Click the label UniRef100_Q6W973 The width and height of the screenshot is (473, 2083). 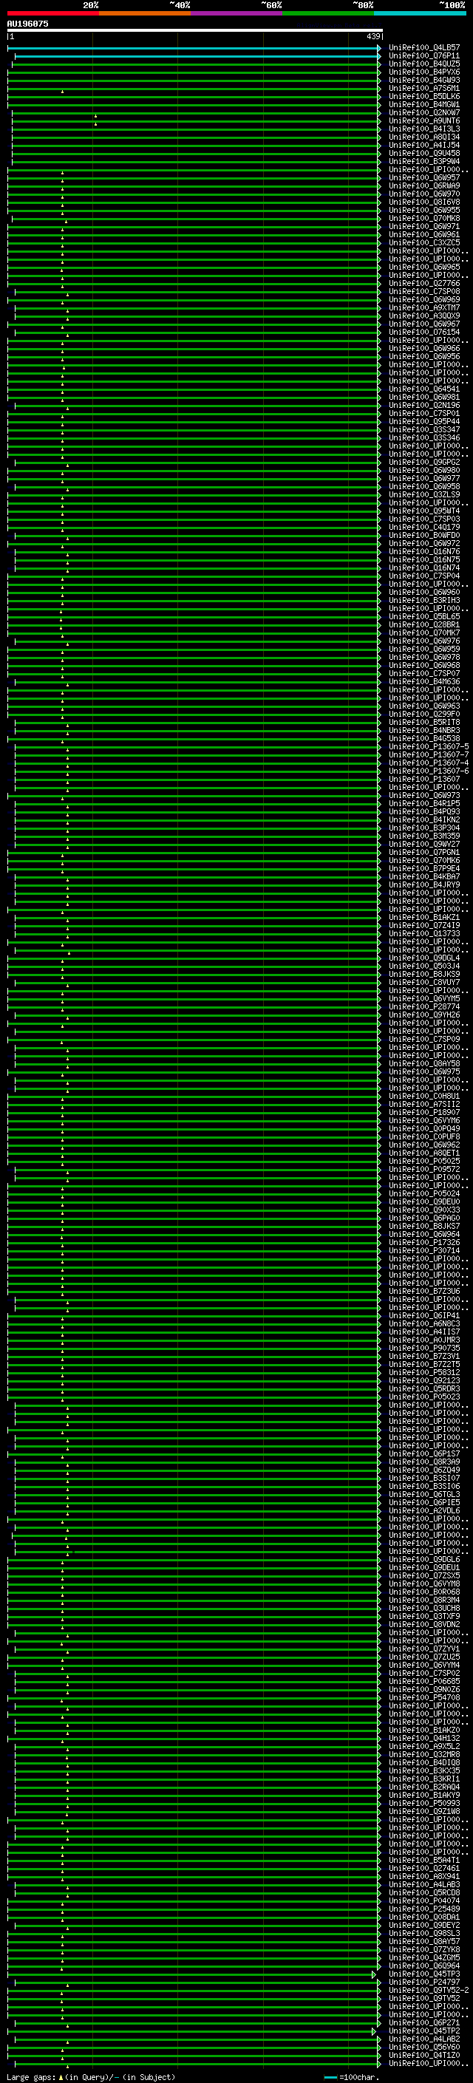424,795
